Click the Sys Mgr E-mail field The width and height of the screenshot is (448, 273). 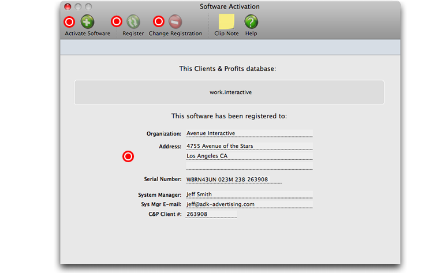pyautogui.click(x=249, y=204)
